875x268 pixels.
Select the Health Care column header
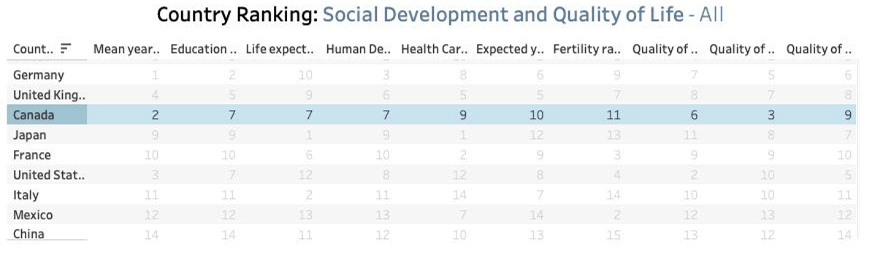(x=435, y=49)
